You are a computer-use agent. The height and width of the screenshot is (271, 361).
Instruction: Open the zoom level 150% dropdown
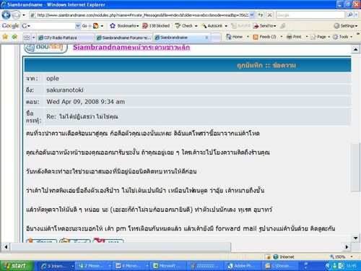coord(352,257)
